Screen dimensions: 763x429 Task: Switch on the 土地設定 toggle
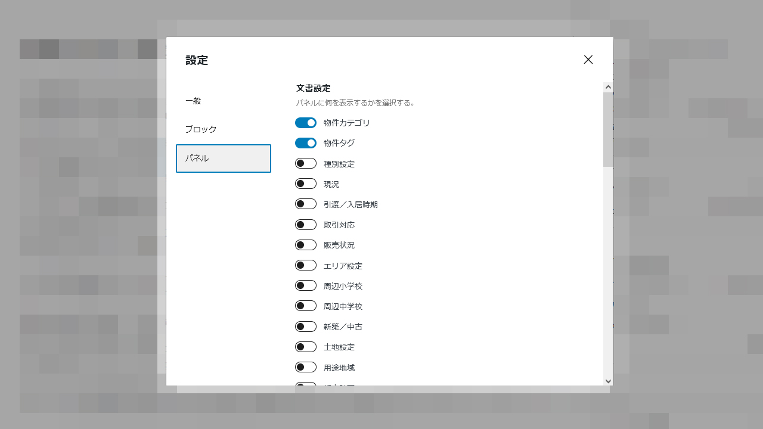click(x=306, y=347)
